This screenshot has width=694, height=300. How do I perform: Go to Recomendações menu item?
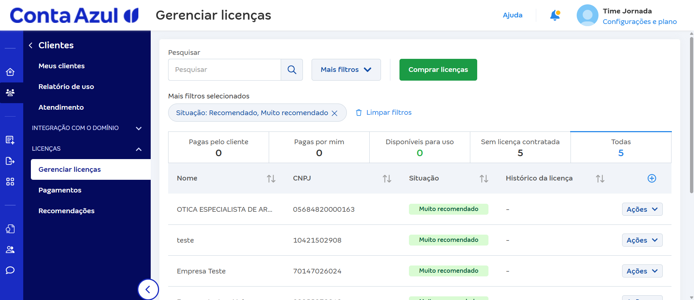tap(66, 211)
